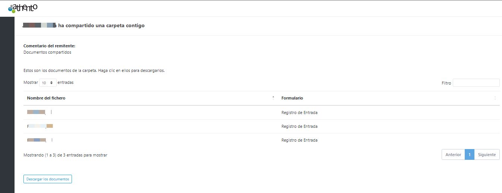Screen dimensions: 502x193
Task: Click the 'Documentos compartidos' sender comment
Action: [x=47, y=52]
